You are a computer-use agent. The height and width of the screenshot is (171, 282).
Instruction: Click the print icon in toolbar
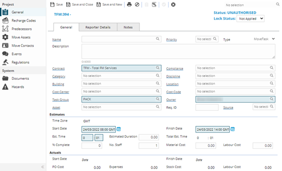coord(129,5)
